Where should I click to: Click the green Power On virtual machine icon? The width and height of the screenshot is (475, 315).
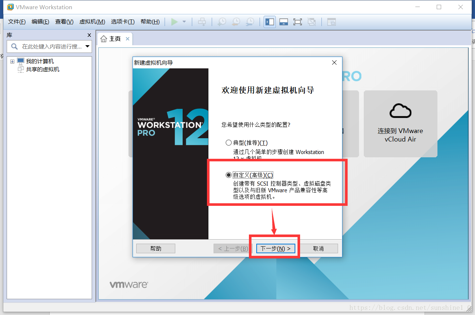[x=175, y=22]
